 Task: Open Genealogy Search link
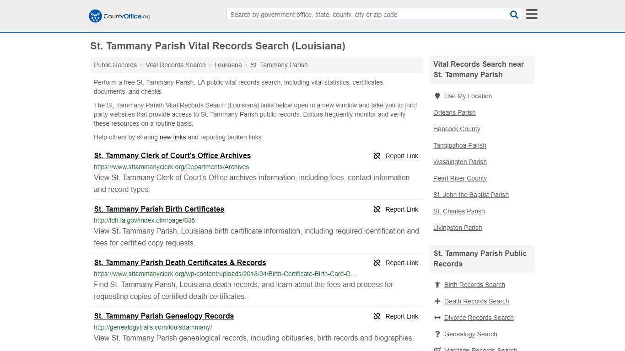click(470, 334)
